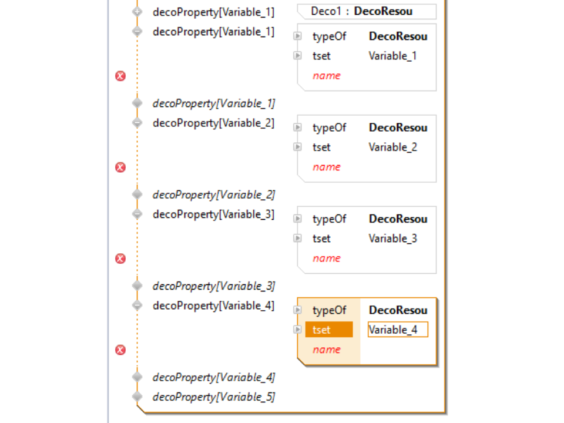The width and height of the screenshot is (564, 423).
Task: Click the Variable_4 input field
Action: click(398, 330)
